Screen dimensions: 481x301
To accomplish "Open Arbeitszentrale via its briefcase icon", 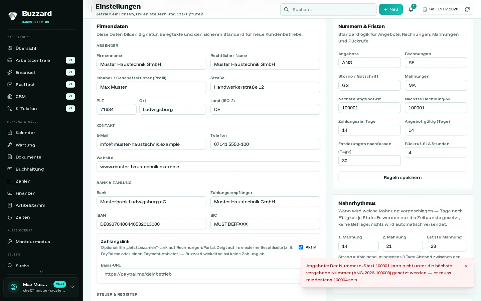I will (x=10, y=60).
